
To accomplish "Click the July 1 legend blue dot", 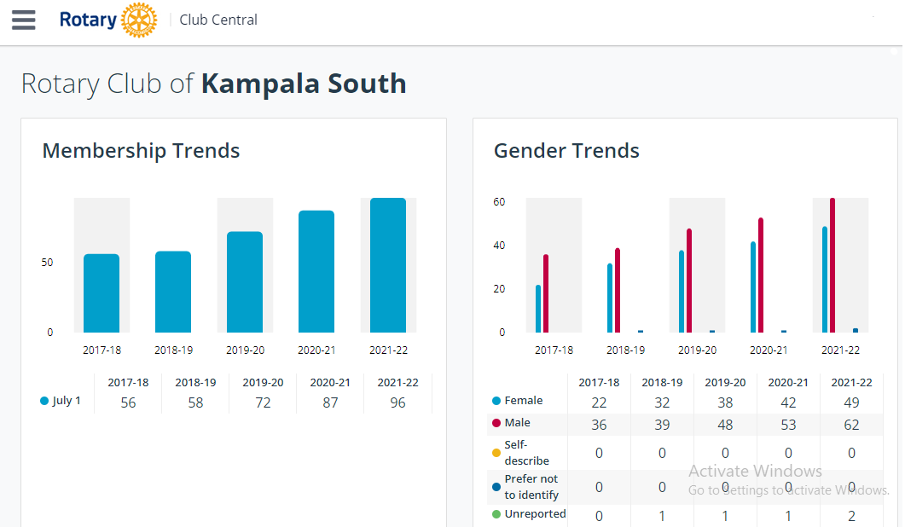I will (x=44, y=401).
